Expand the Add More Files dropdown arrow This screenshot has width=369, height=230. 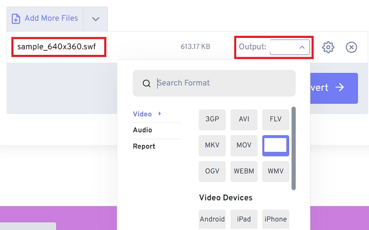(95, 19)
